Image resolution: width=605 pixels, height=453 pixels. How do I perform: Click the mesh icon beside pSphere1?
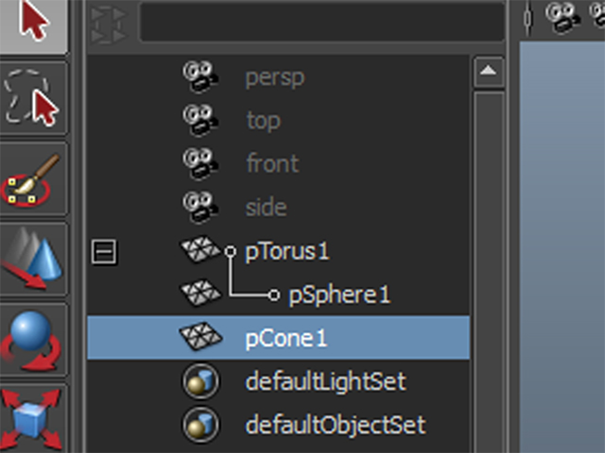[x=200, y=294]
